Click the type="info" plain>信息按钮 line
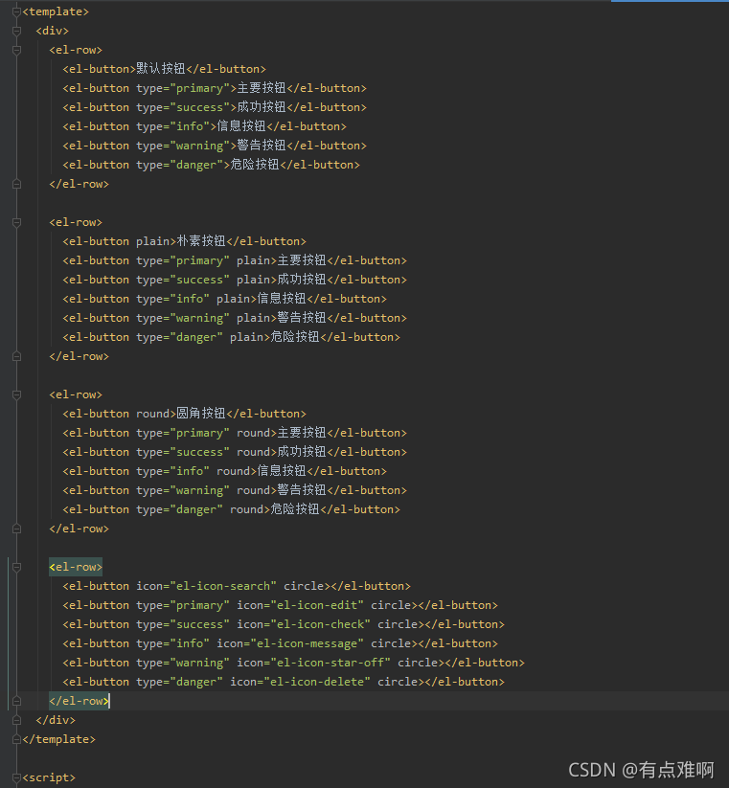 pos(225,299)
